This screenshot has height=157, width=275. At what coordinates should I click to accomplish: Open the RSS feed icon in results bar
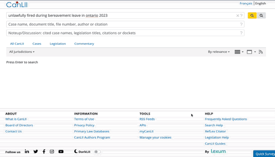261,52
